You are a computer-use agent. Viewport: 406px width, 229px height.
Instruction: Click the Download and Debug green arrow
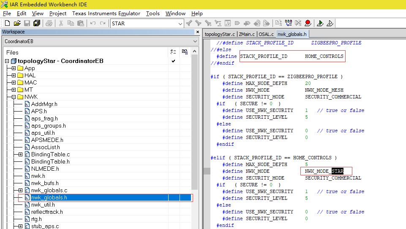tap(320, 23)
